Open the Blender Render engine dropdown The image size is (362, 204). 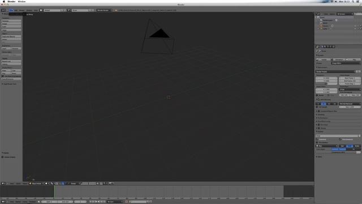tap(104, 10)
